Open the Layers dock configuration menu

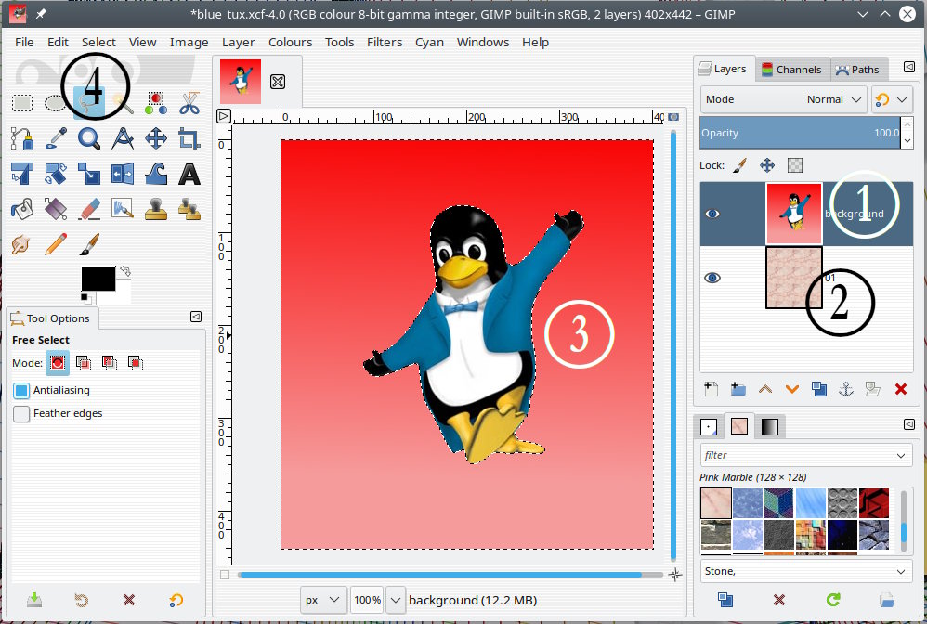tap(909, 68)
